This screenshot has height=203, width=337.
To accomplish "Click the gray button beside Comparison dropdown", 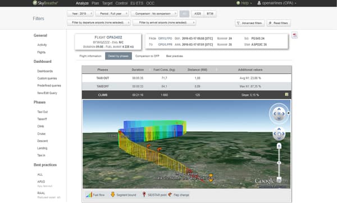I will (x=184, y=13).
